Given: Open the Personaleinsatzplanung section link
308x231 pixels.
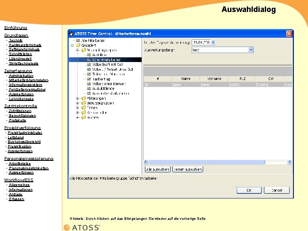Looking at the screenshot, I should 29,159.
